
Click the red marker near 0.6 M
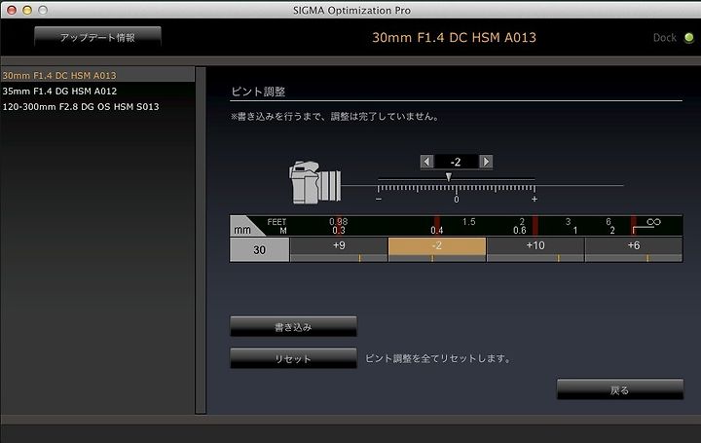click(x=535, y=225)
